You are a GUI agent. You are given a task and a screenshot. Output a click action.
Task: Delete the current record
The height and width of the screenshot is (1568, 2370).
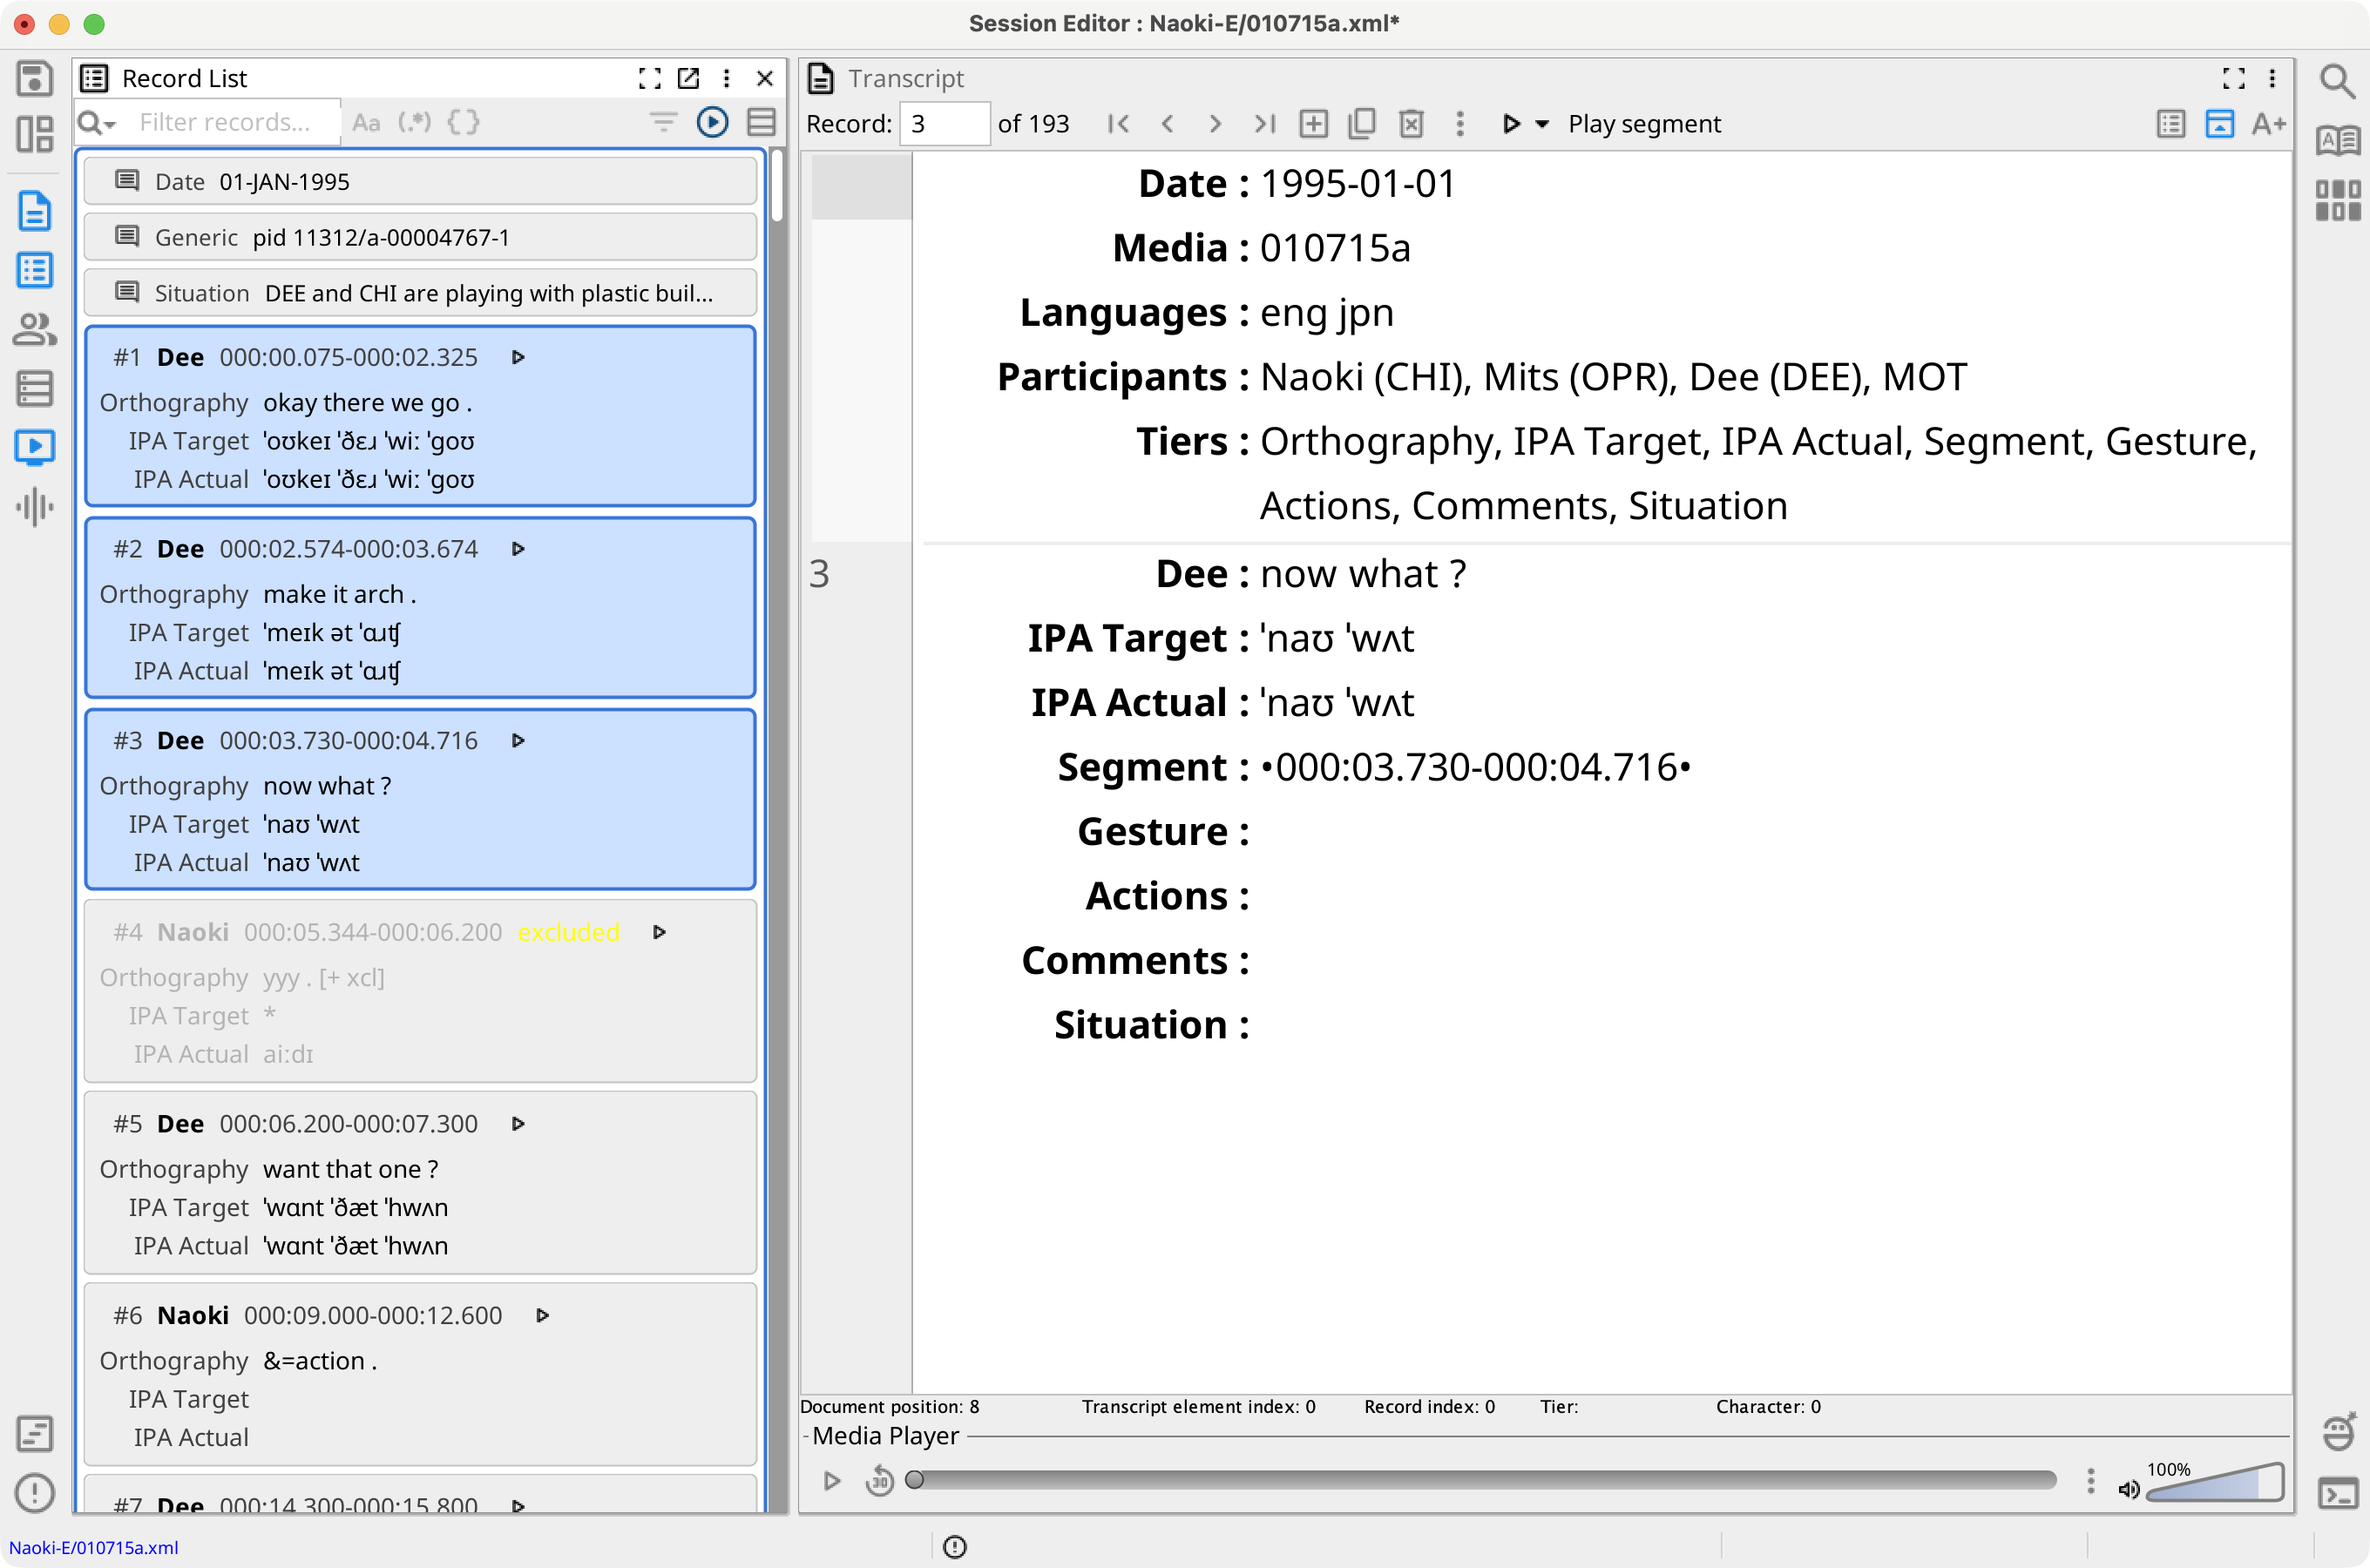(x=1411, y=124)
